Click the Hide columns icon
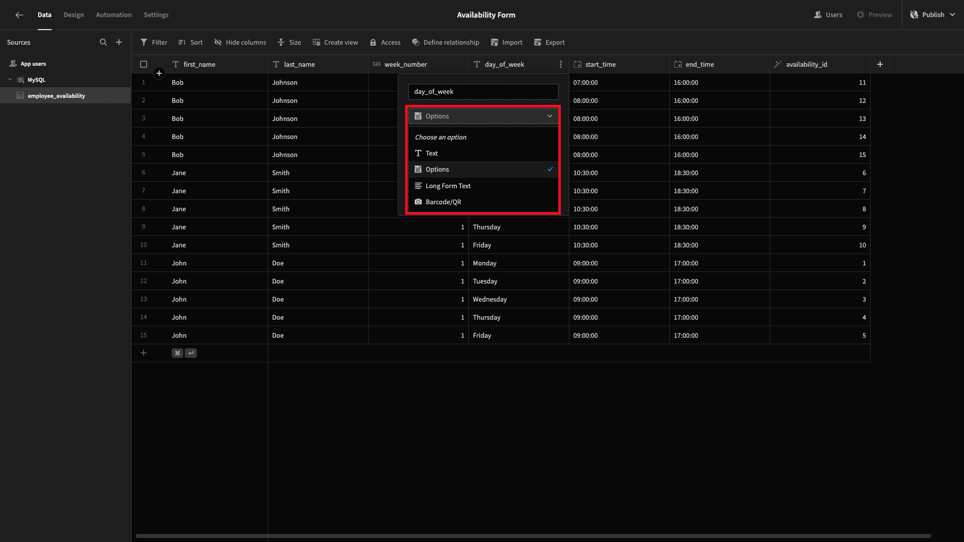The image size is (964, 542). 218,43
